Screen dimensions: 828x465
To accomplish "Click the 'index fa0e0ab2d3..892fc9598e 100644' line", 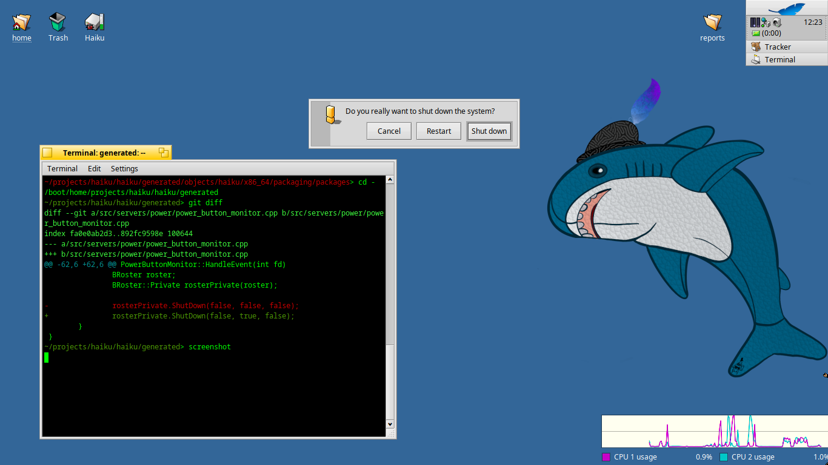I will coord(118,234).
